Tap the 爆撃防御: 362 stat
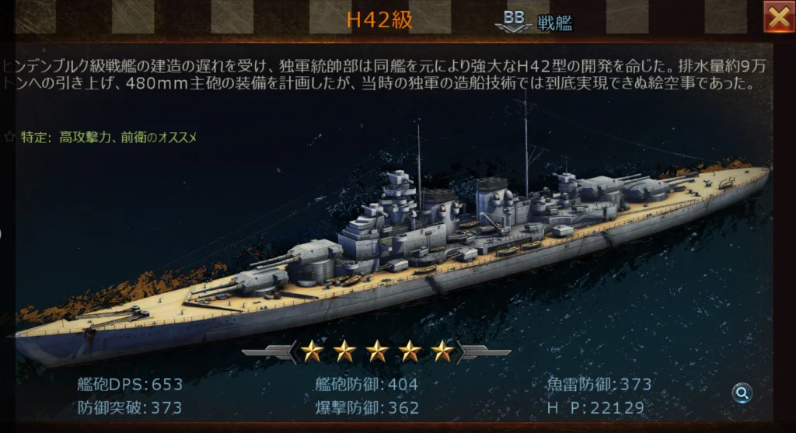This screenshot has width=796, height=433. coord(367,407)
